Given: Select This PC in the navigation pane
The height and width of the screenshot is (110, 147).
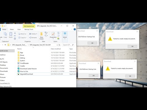Looking at the screenshot, I should tap(2, 59).
